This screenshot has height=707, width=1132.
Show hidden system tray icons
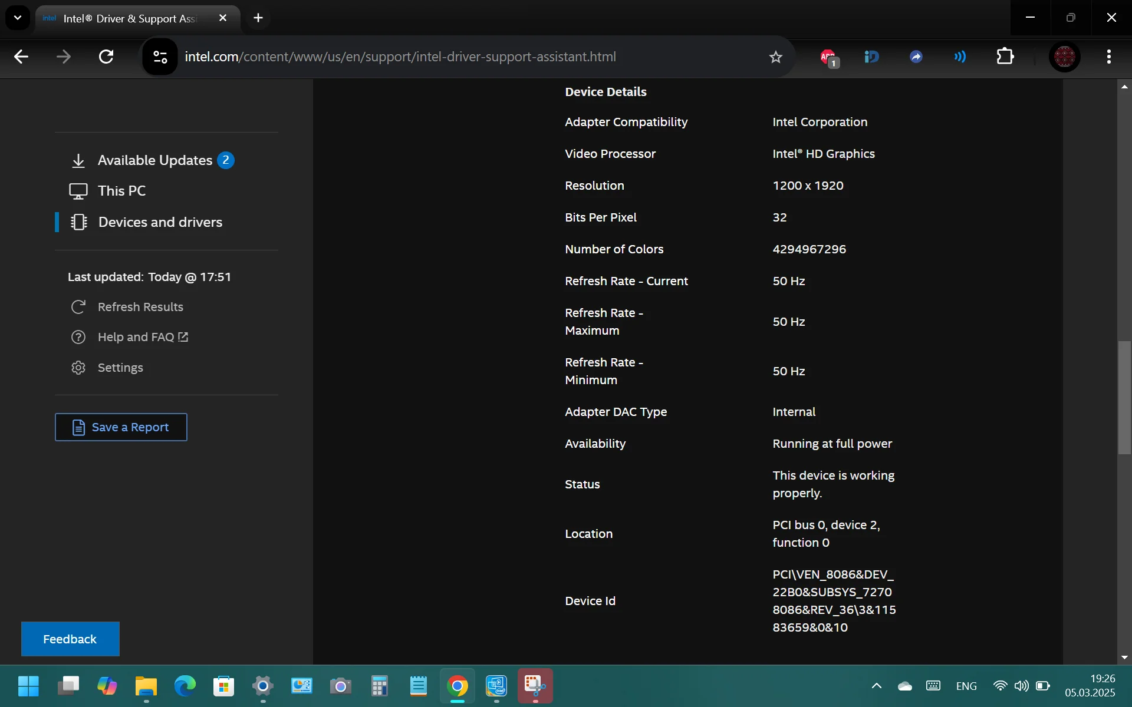pos(877,686)
